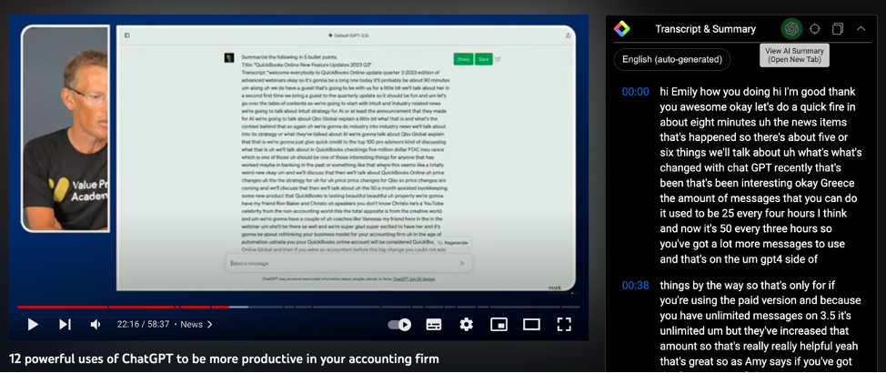Click the Default (GPT-3.5) model label

click(x=348, y=35)
